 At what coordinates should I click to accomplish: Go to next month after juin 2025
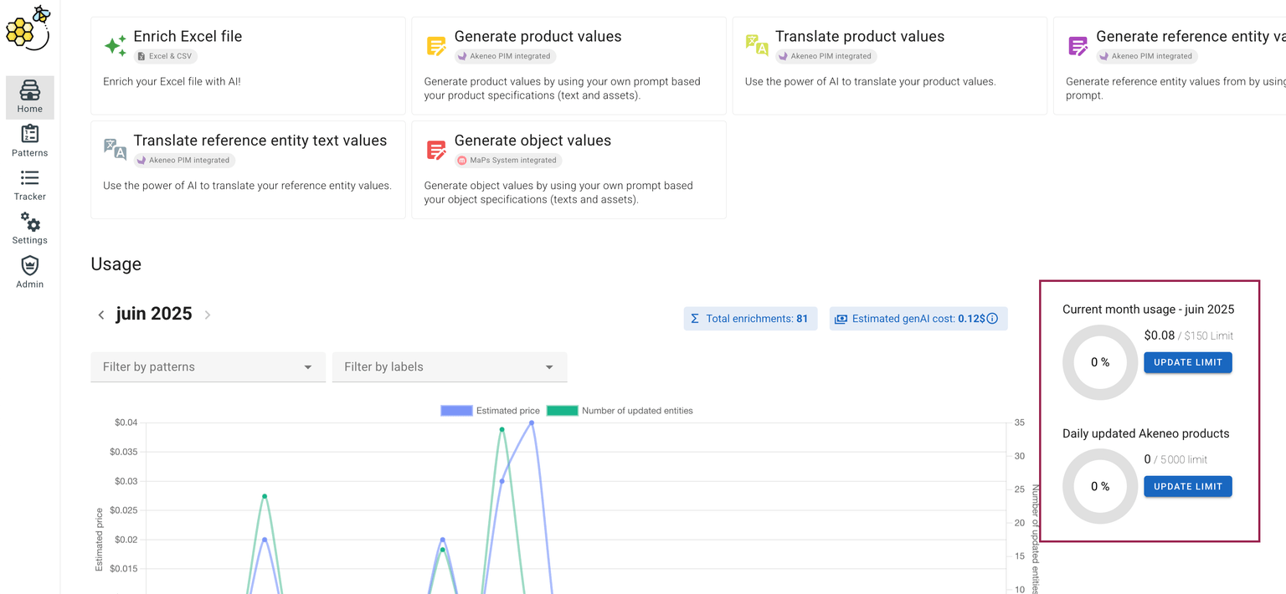click(208, 315)
